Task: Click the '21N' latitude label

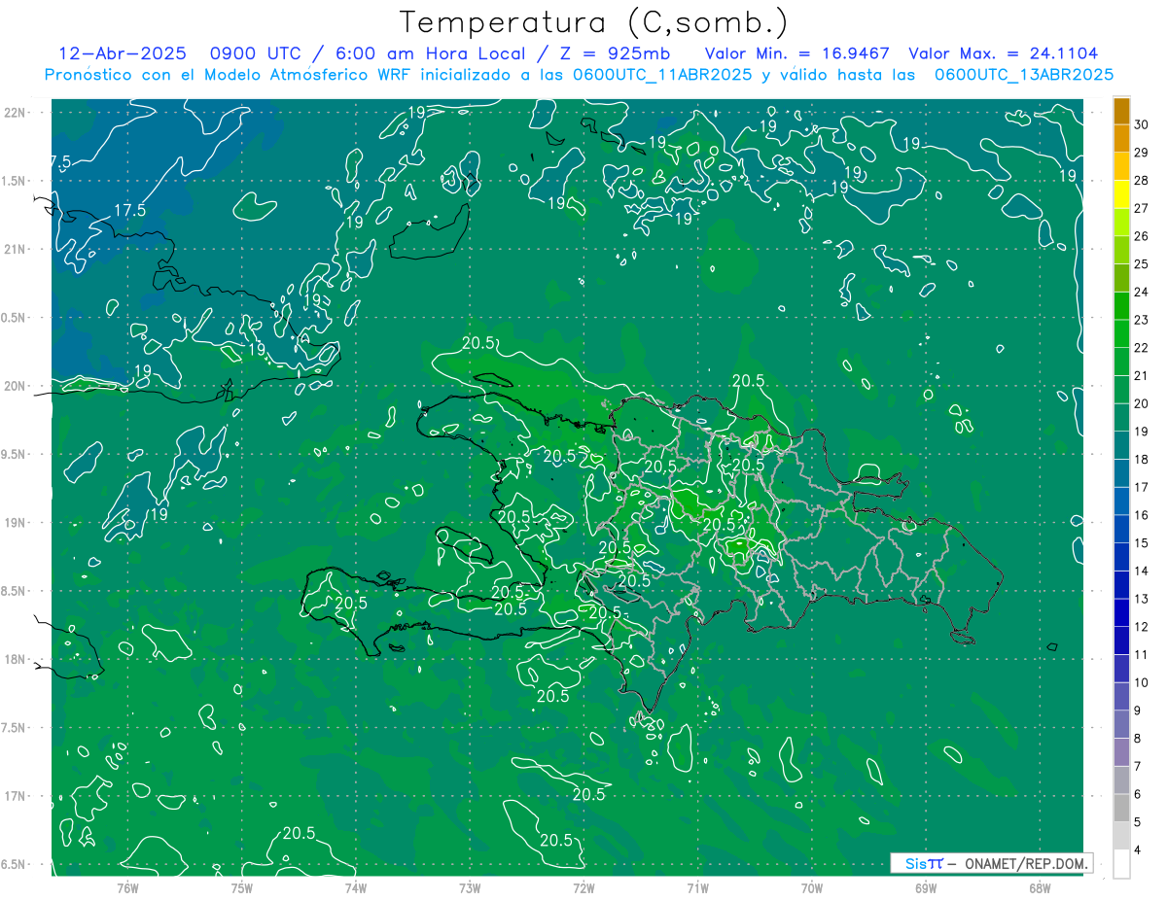Action: pos(17,249)
